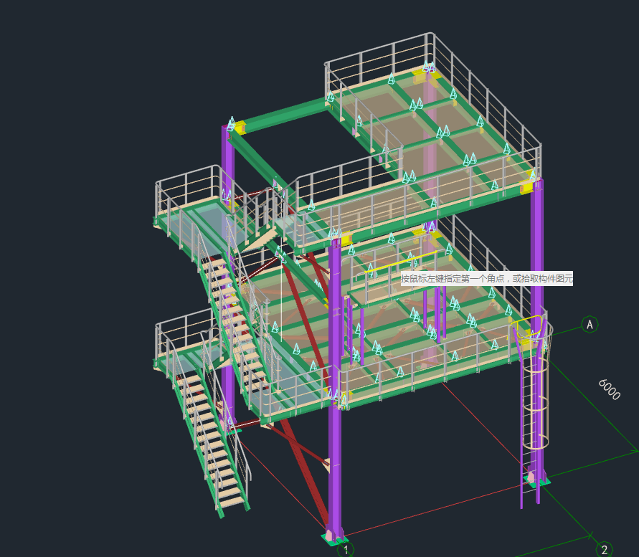The image size is (639, 557).
Task: Pick the yellow horizontal bar on middle platform
Action: point(400,261)
